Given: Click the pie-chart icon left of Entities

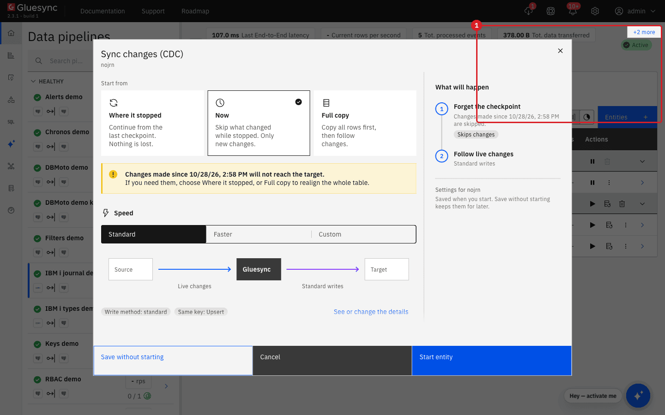Looking at the screenshot, I should pos(586,117).
